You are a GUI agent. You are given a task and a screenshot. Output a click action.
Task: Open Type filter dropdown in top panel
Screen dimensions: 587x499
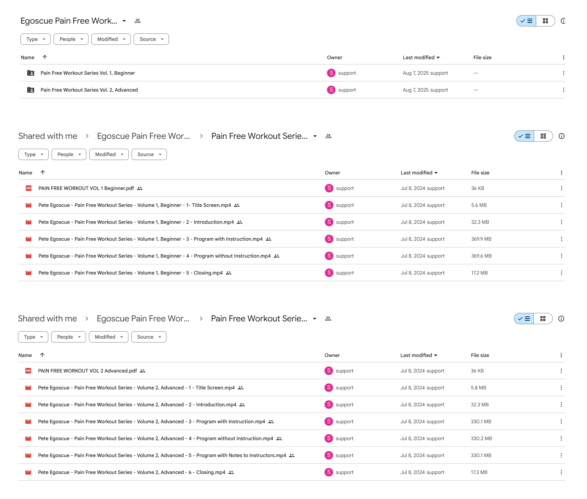(36, 39)
